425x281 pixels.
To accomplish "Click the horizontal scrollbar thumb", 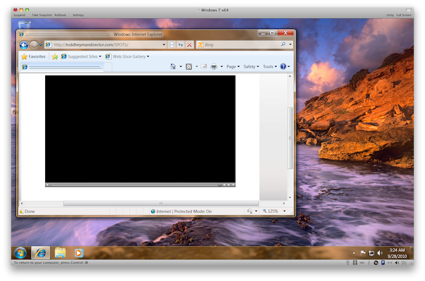I will click(161, 203).
